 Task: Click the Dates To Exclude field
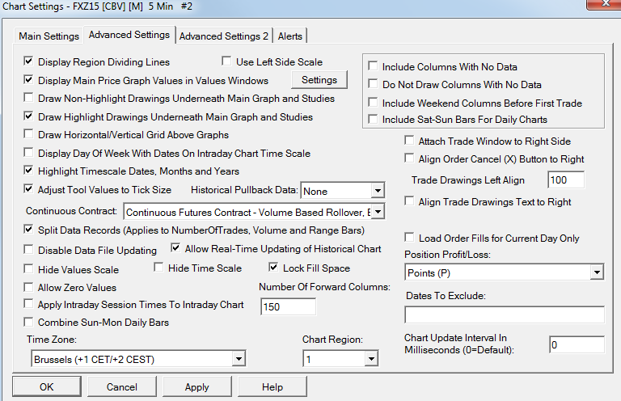[x=504, y=314]
